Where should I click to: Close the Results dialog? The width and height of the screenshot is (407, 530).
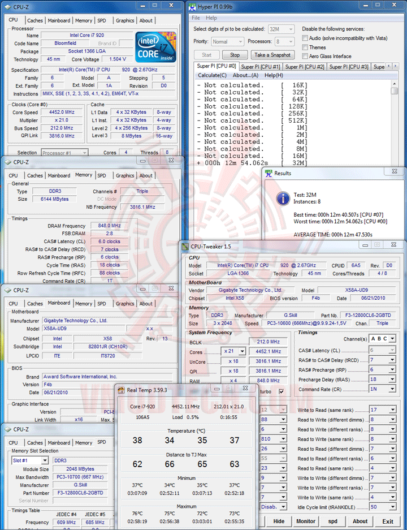(394, 171)
